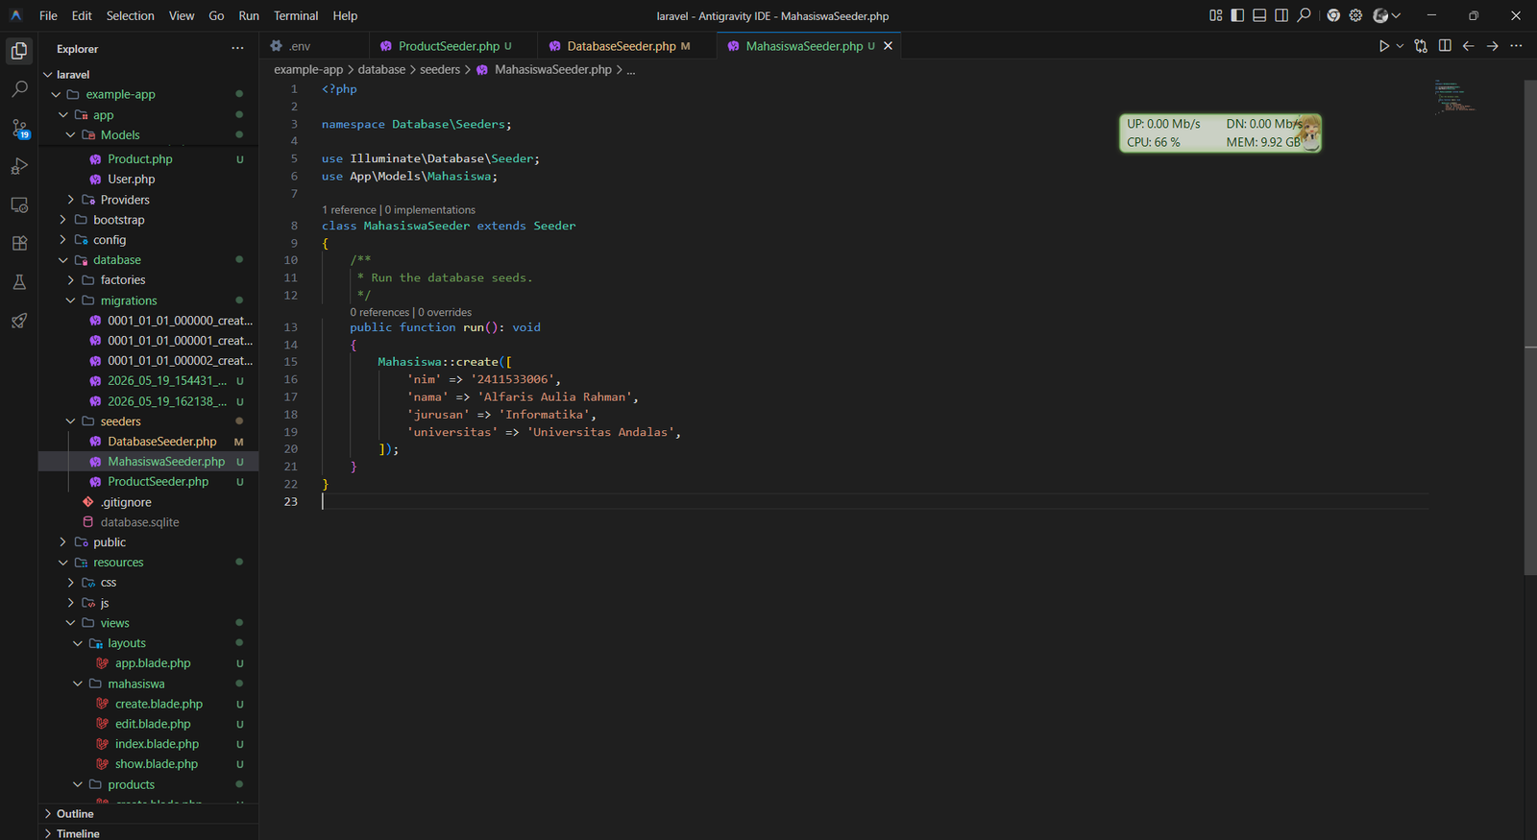
Task: Expand the Providers folder
Action: (70, 200)
